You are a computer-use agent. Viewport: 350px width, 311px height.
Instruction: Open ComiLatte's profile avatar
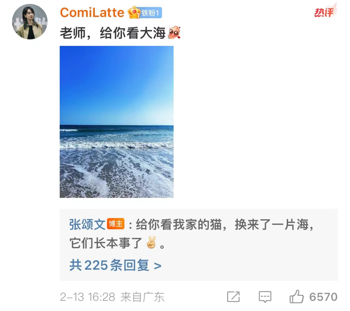tap(30, 22)
